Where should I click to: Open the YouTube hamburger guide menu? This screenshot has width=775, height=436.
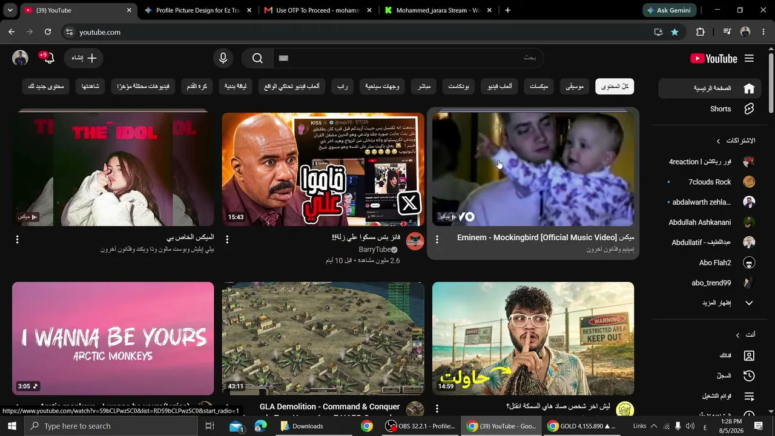point(750,58)
